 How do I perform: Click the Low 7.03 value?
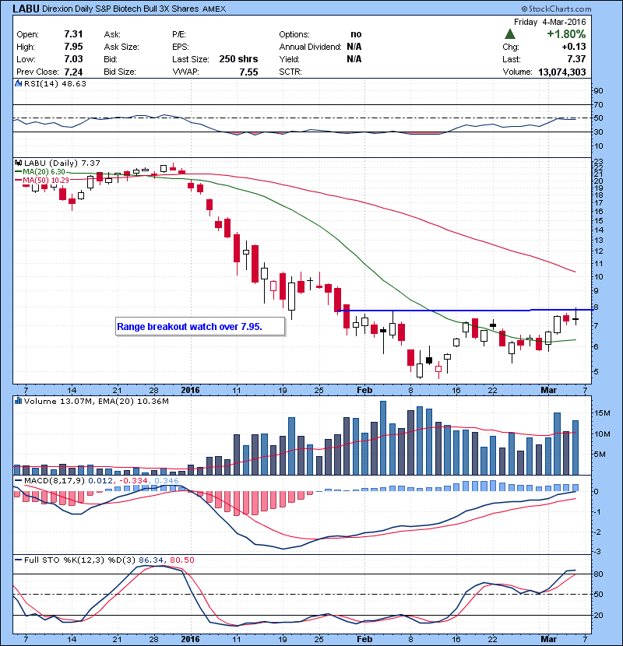point(73,59)
